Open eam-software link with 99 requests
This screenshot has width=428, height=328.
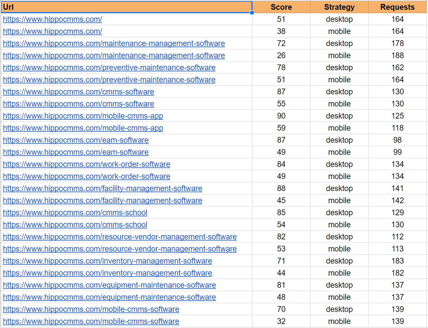tap(76, 152)
